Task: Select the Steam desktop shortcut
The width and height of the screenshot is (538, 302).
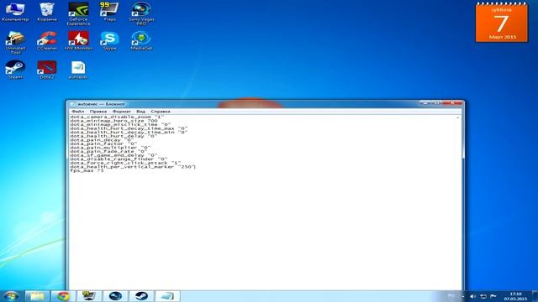Action: 15,70
